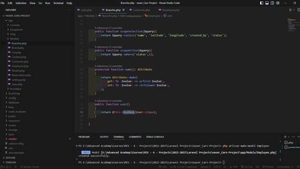Screen dimensions: 300x169
Task: Switch to the DEBUG CONSOLE panel tab
Action: 155,137
